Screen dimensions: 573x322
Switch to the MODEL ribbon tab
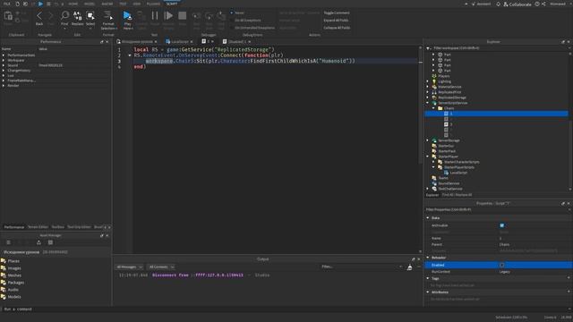point(90,4)
